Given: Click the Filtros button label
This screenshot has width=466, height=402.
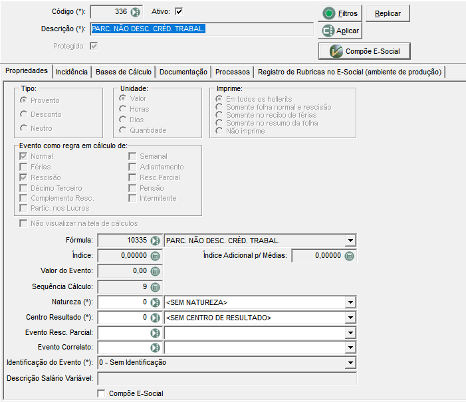Looking at the screenshot, I should click(348, 14).
